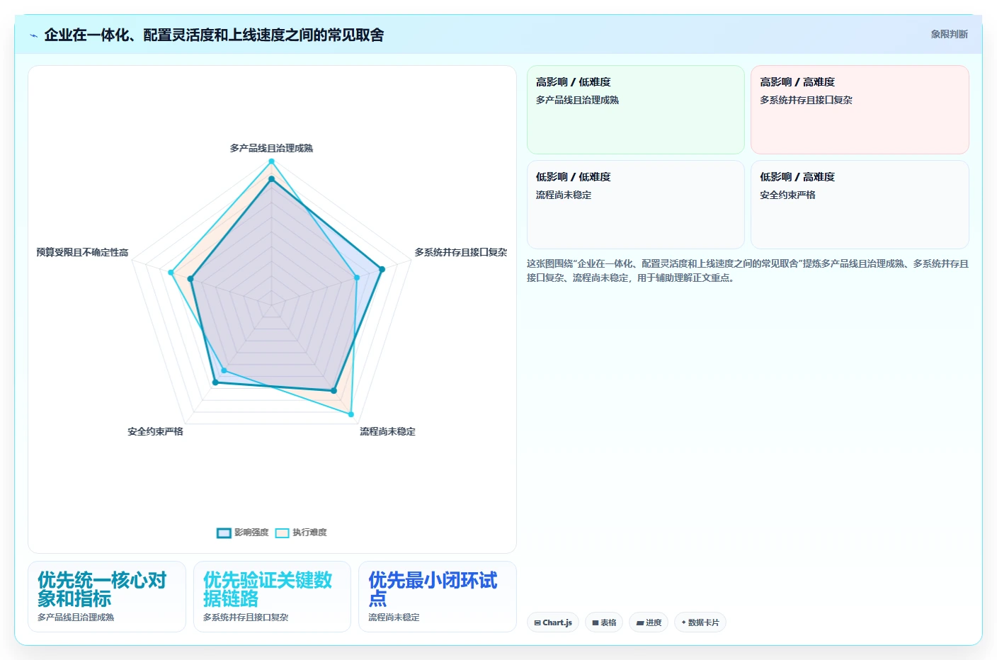The height and width of the screenshot is (660, 997).
Task: Click the 执行难度 point on 预算受限且不确定性高 axis
Action: (171, 272)
